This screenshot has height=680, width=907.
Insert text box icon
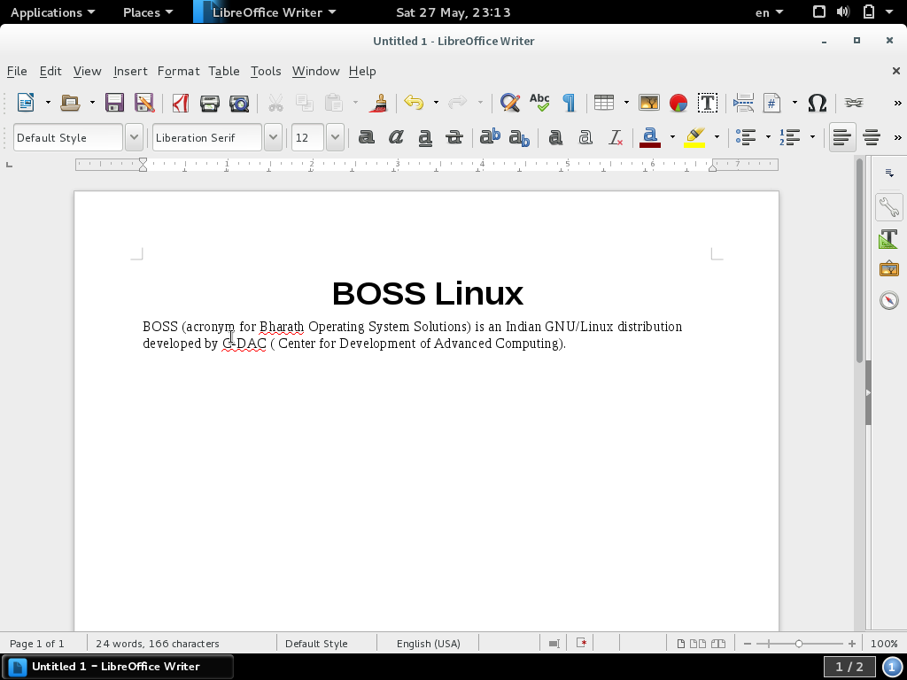708,103
